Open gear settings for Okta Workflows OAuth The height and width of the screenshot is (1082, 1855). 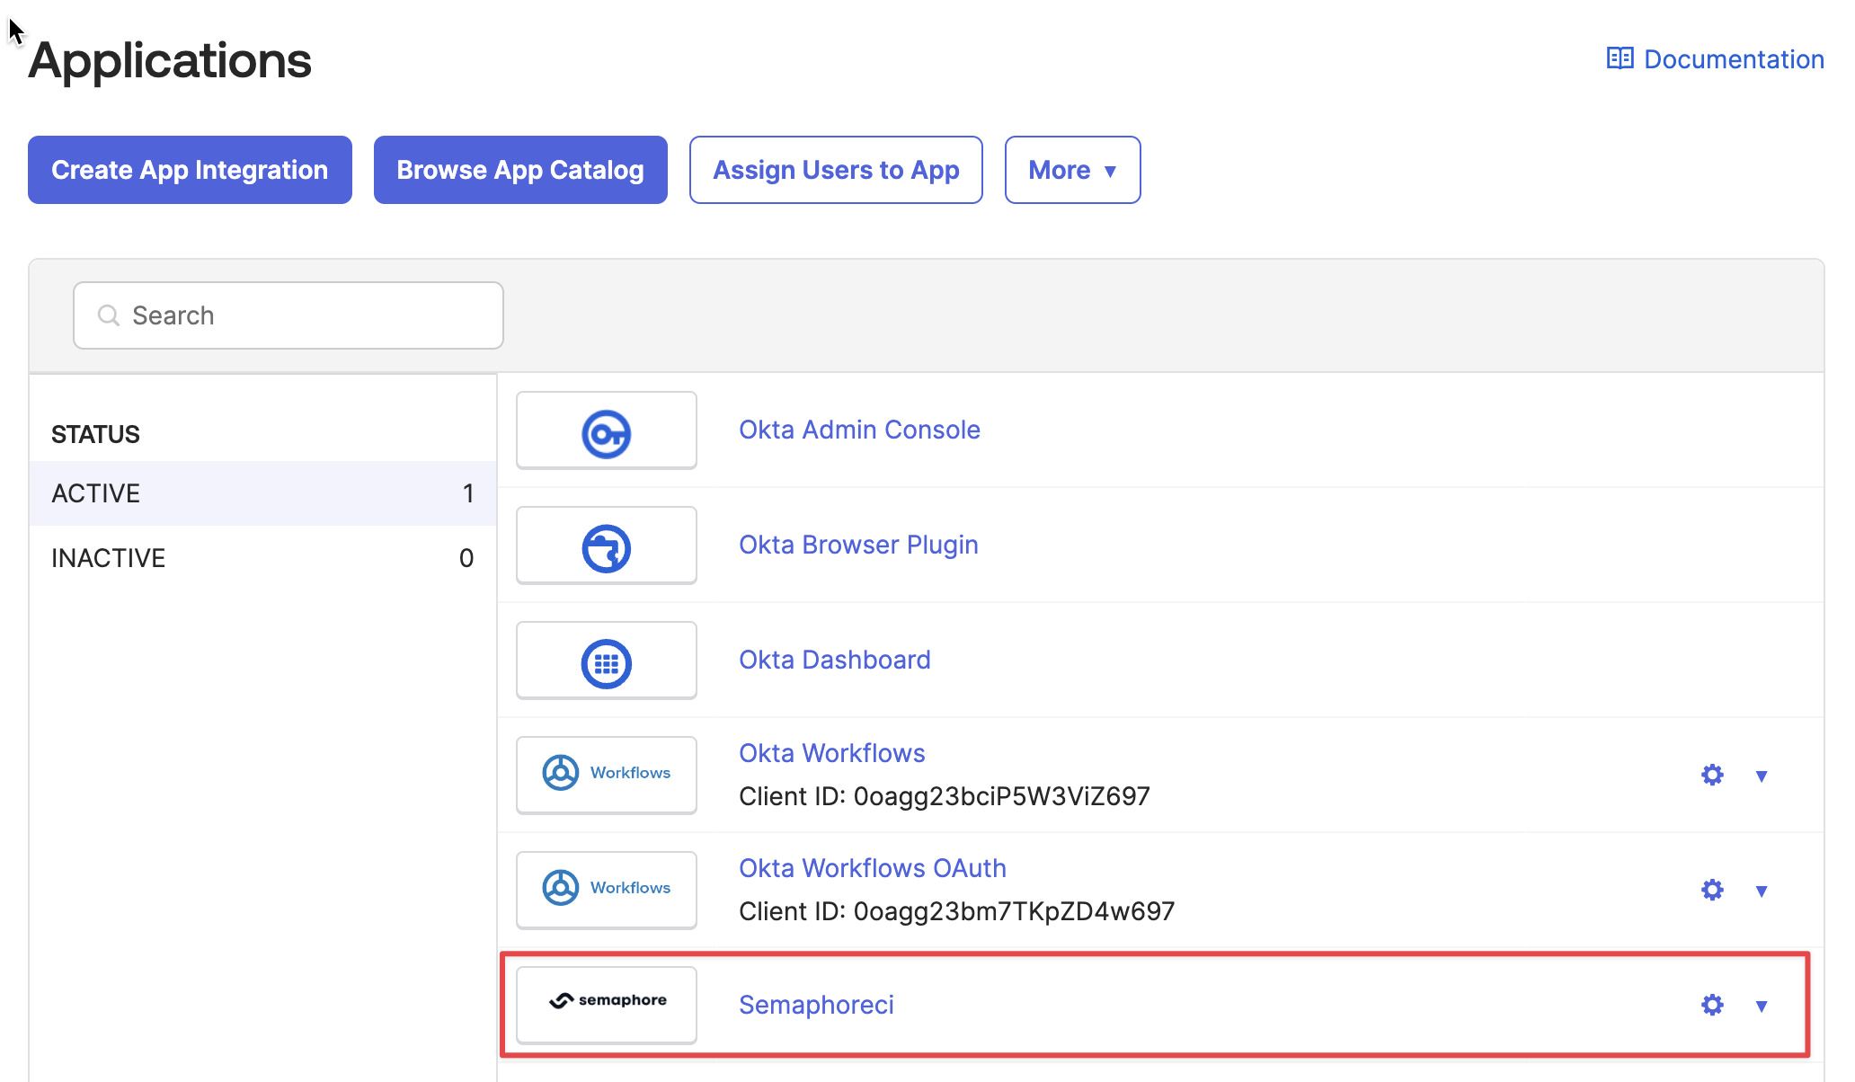click(x=1712, y=890)
